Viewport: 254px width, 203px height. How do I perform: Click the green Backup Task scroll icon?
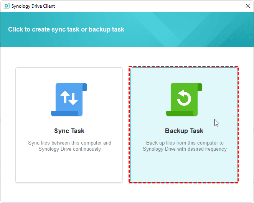(184, 99)
